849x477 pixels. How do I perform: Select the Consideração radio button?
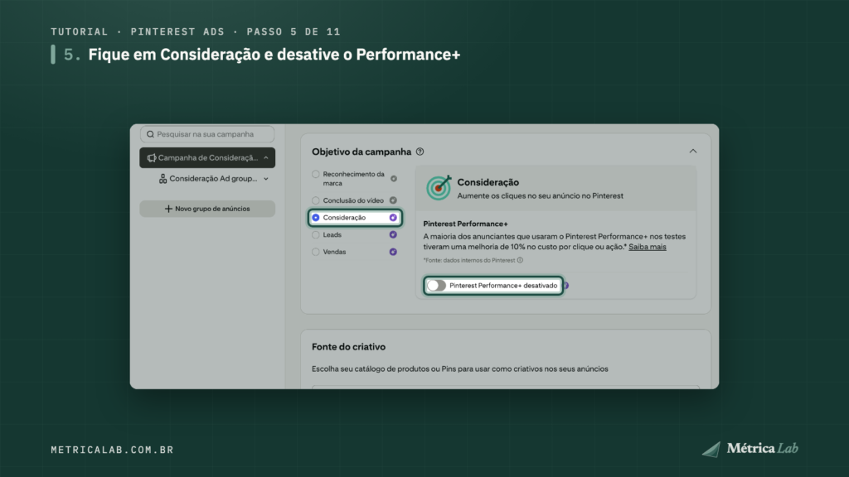click(316, 218)
